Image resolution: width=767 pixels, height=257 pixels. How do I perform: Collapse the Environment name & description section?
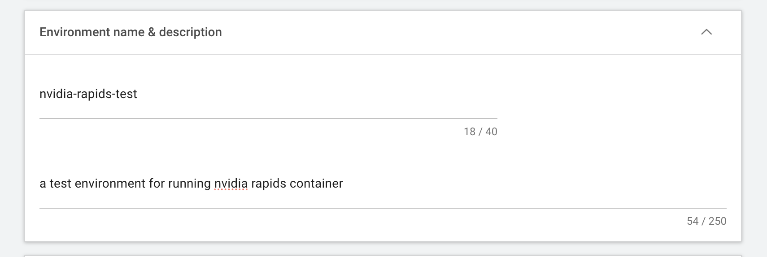[x=706, y=32]
